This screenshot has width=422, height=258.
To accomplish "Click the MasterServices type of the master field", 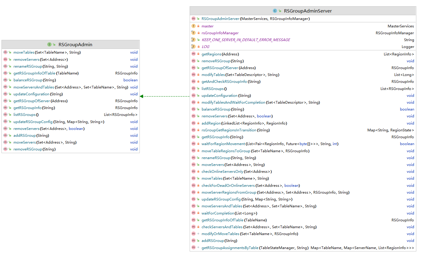I will click(x=400, y=26).
